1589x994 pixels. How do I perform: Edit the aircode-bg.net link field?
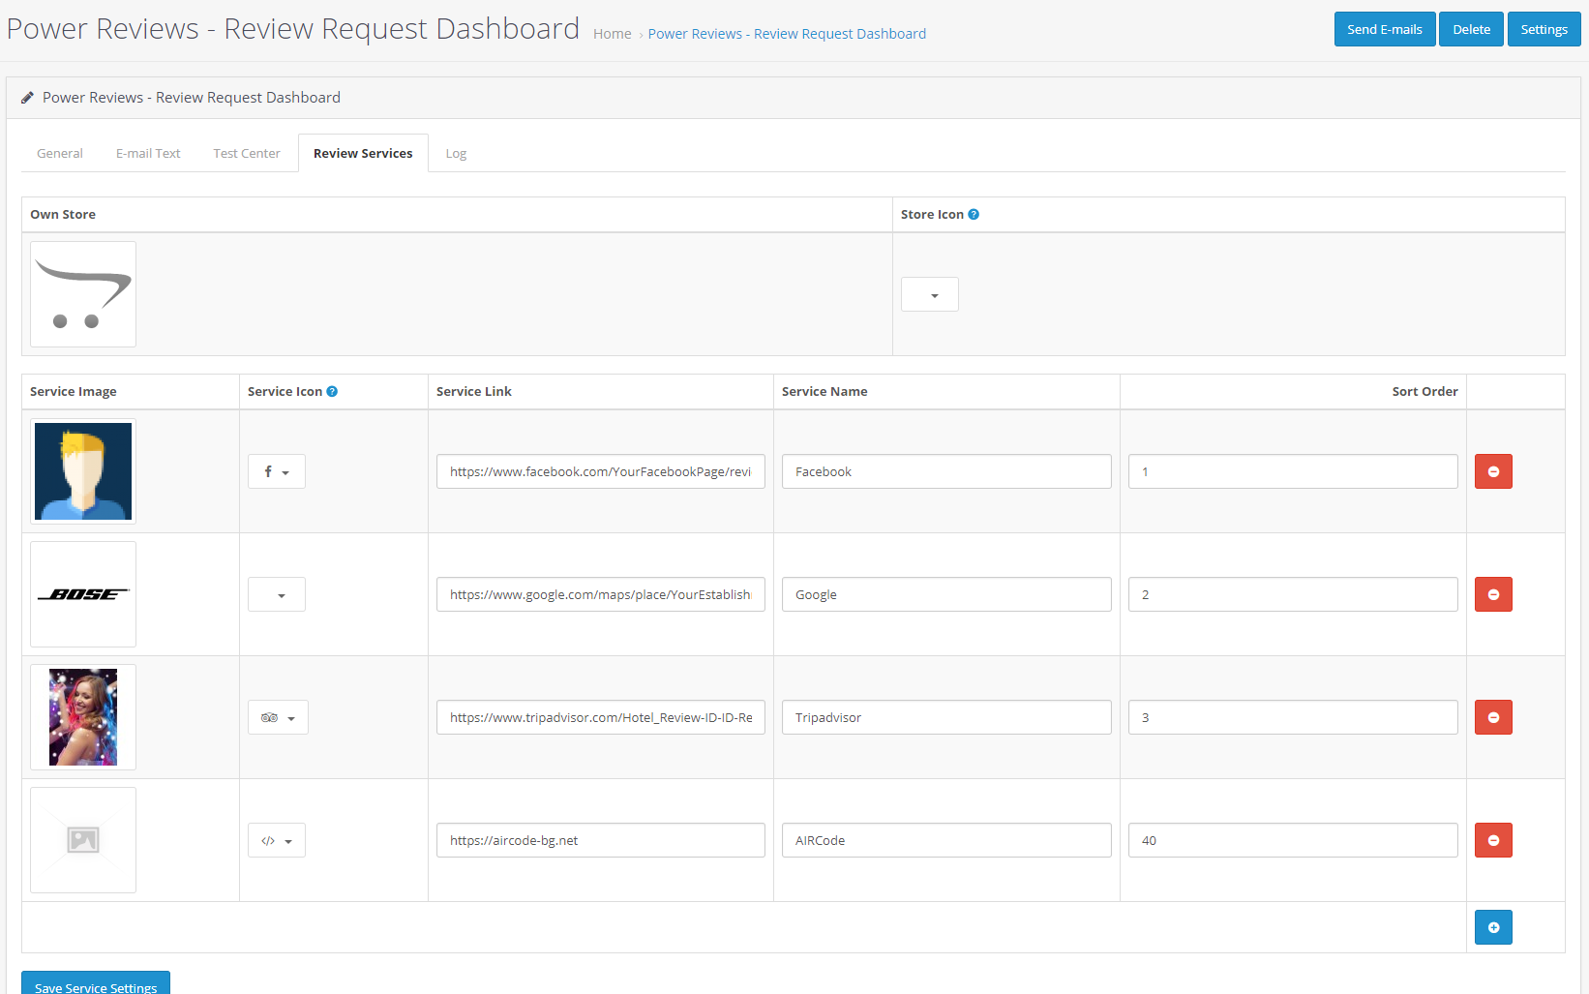(601, 840)
